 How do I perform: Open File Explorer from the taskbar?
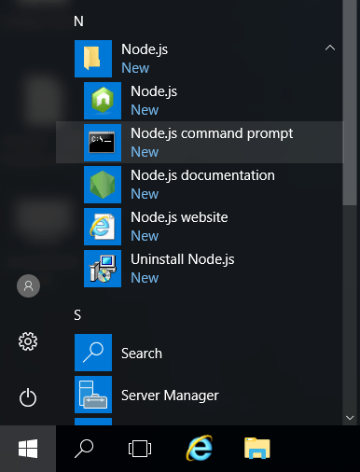pyautogui.click(x=257, y=449)
